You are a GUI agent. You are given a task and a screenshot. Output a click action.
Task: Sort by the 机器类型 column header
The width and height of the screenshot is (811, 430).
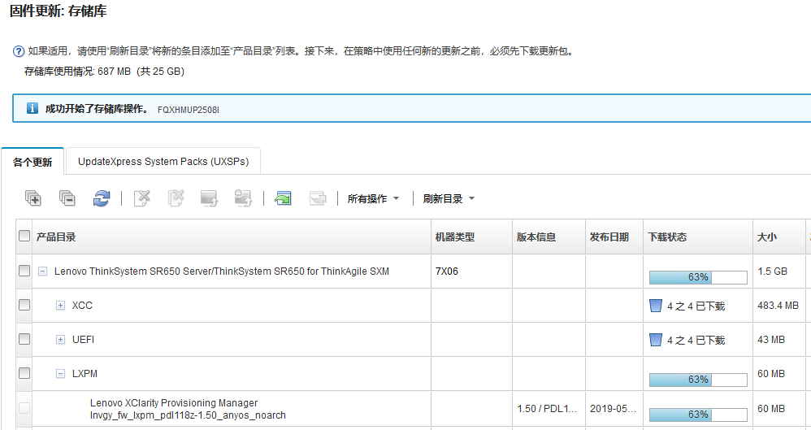pyautogui.click(x=471, y=237)
